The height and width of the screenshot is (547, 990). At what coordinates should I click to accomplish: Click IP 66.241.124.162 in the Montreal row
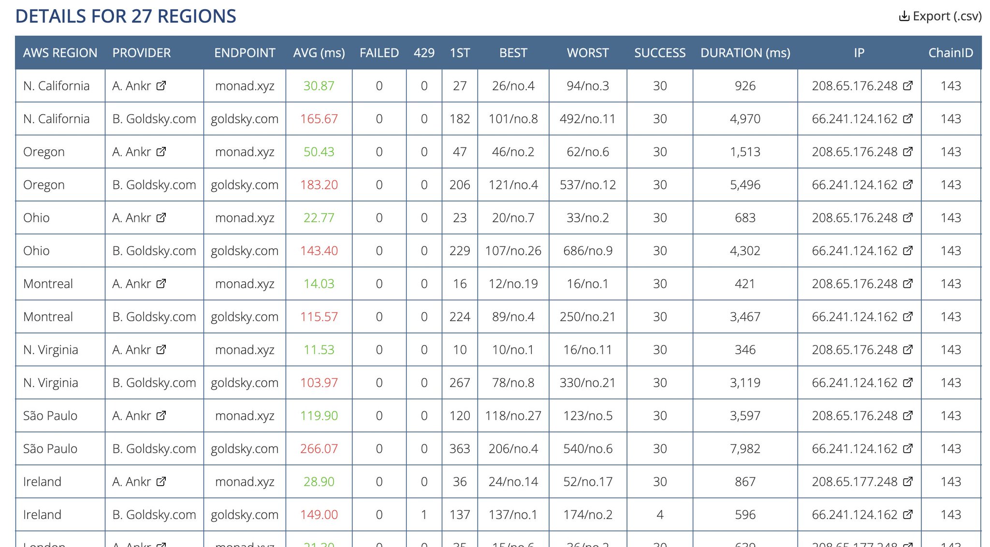tap(854, 317)
